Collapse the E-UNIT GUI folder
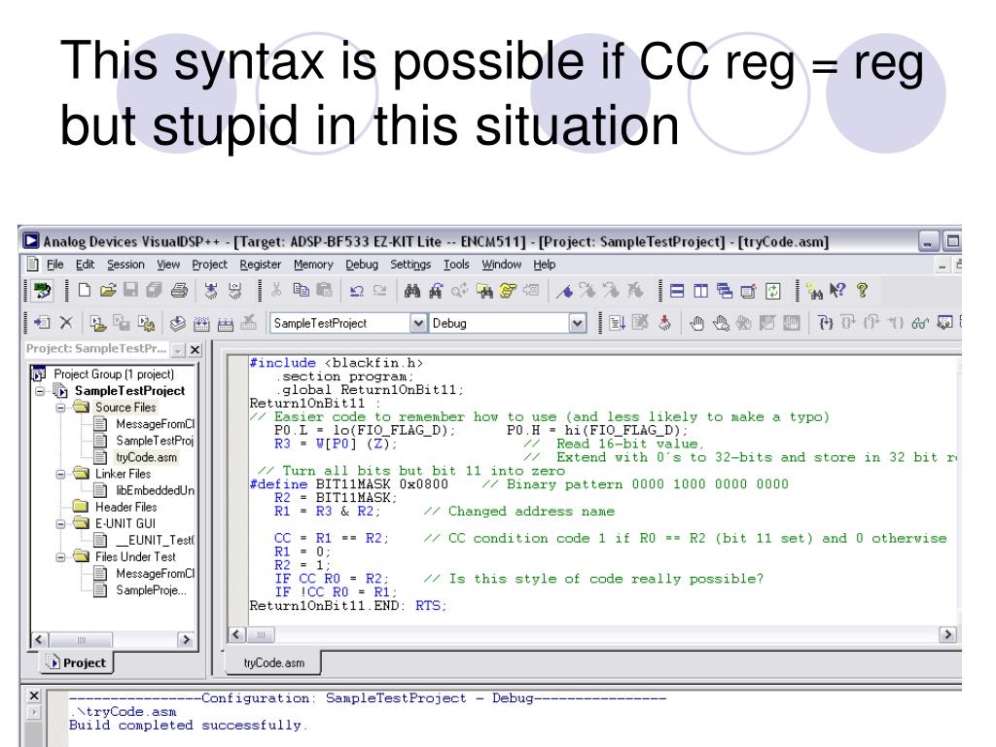The image size is (996, 747). [60, 524]
